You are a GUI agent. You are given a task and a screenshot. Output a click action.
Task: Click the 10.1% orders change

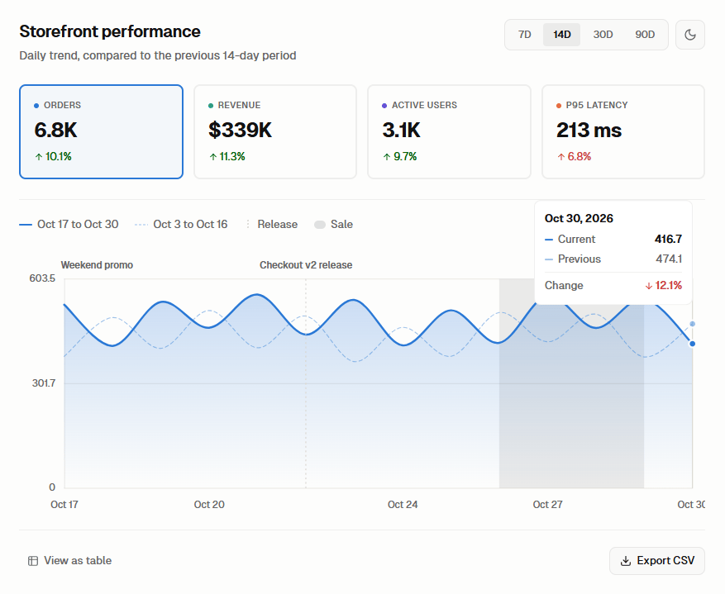pos(54,157)
